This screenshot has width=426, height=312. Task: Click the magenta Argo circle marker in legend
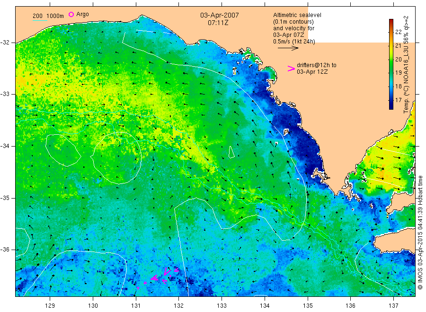click(71, 14)
